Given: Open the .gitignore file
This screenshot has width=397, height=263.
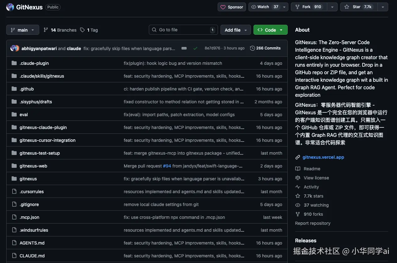Looking at the screenshot, I should tap(29, 204).
